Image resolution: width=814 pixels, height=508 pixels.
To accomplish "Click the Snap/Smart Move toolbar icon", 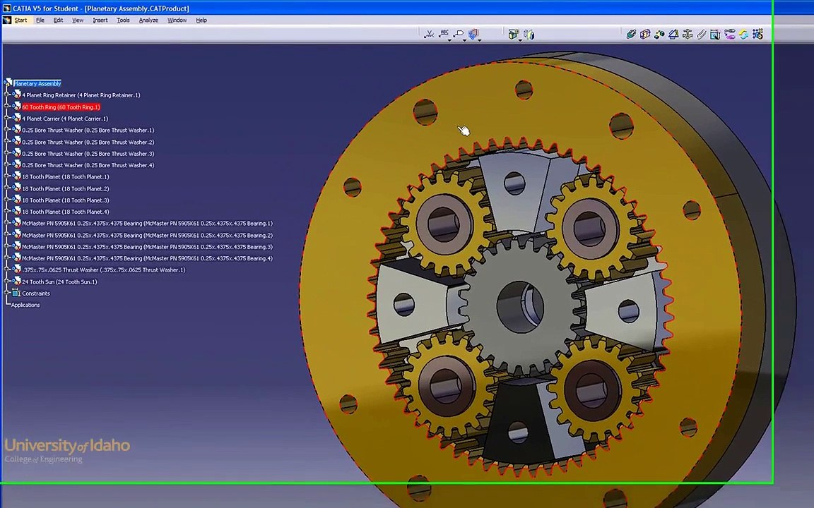I will 514,34.
